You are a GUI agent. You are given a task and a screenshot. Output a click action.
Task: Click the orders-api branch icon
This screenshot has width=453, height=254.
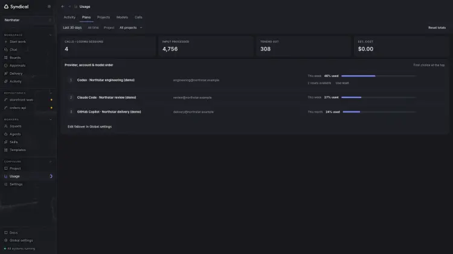tap(6, 108)
